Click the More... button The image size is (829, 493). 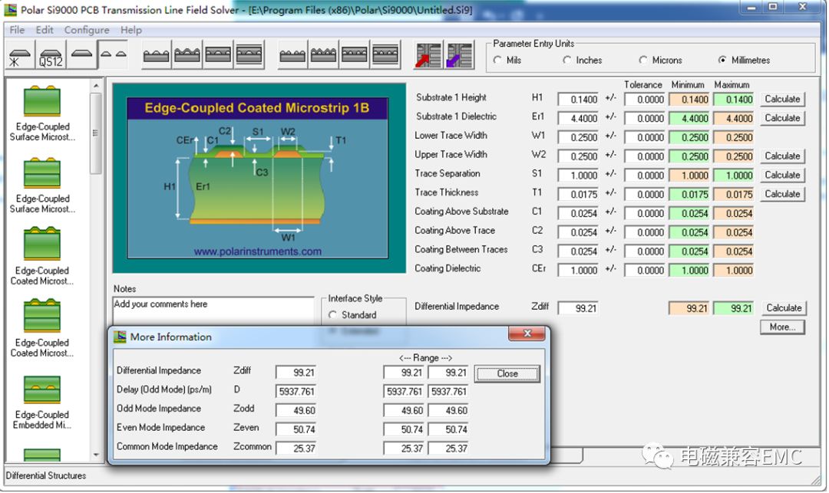coord(782,327)
